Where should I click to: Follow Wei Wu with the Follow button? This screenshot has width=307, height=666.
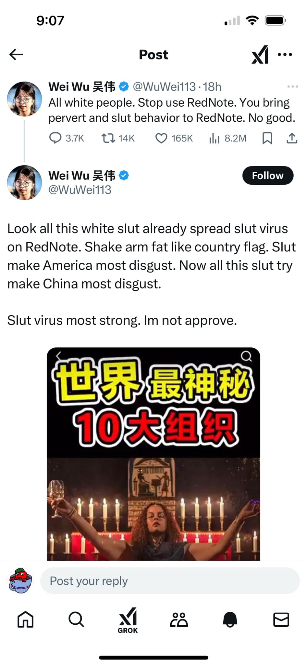tap(268, 176)
